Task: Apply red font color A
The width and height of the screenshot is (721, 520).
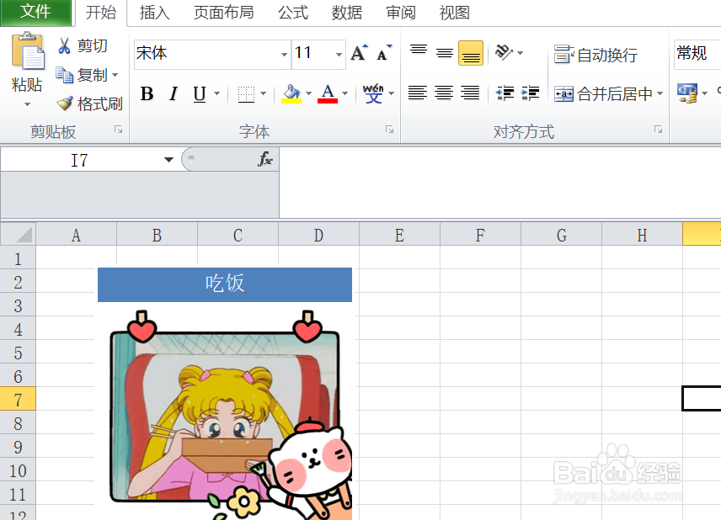Action: click(x=328, y=93)
